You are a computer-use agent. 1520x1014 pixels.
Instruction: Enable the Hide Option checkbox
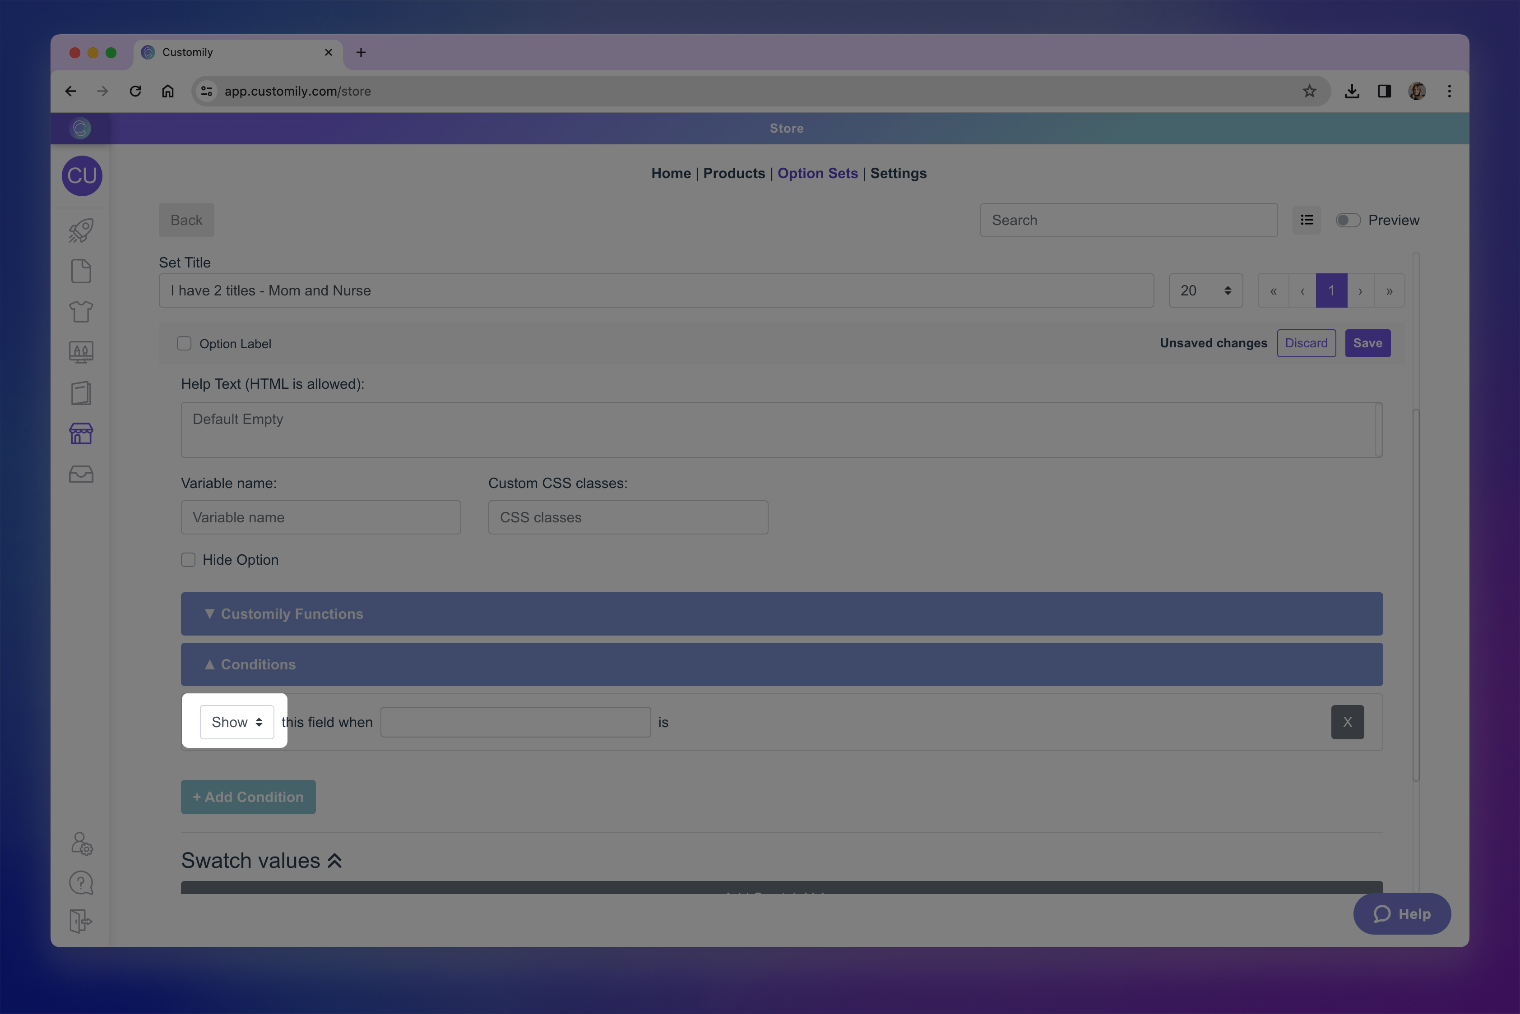(x=188, y=560)
